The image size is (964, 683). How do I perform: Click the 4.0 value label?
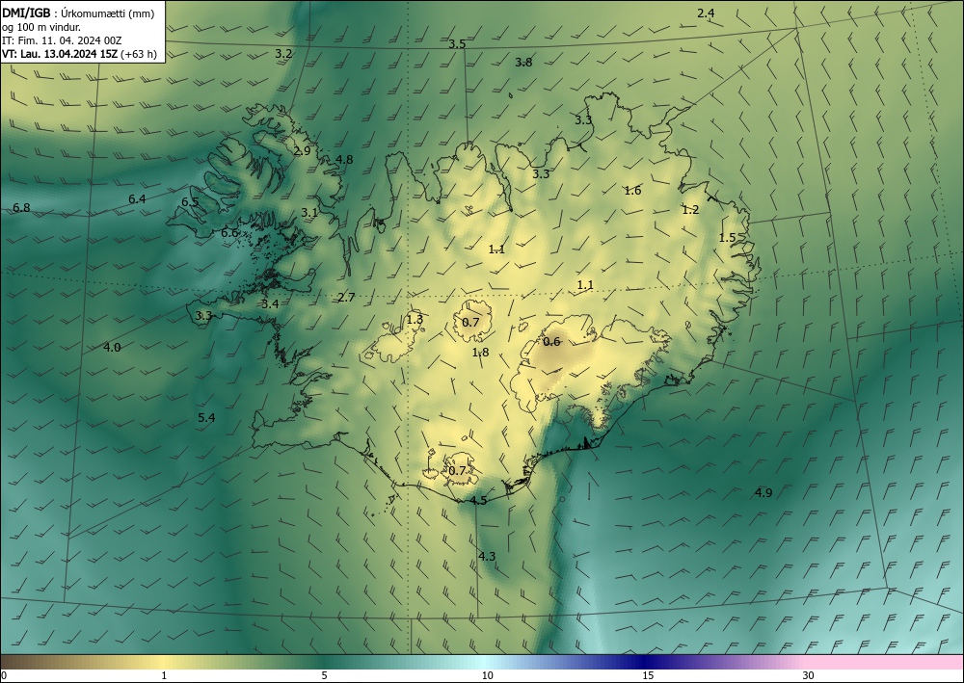(x=111, y=347)
